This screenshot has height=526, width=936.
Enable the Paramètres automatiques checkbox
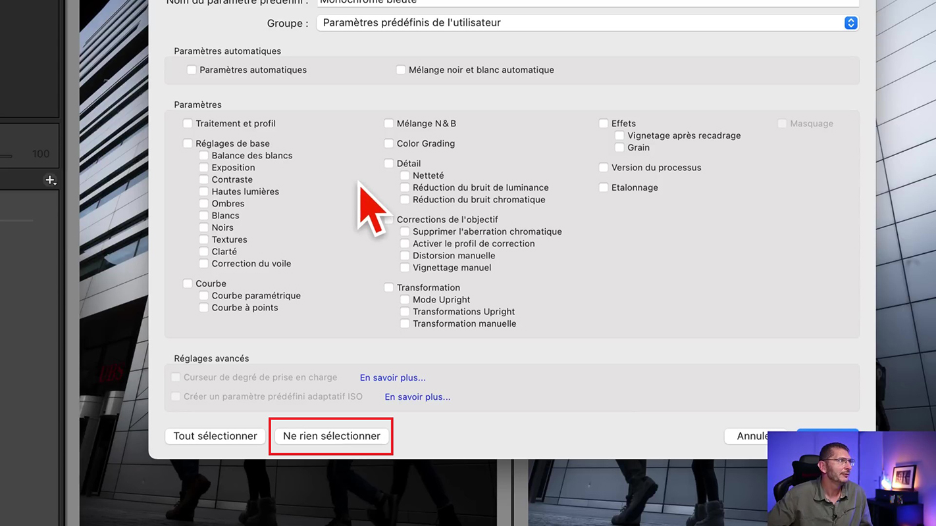pyautogui.click(x=192, y=70)
